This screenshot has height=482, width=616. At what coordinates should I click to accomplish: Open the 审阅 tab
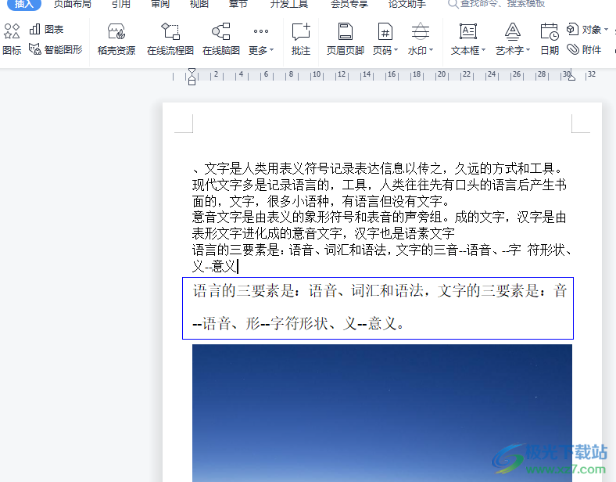tap(160, 4)
